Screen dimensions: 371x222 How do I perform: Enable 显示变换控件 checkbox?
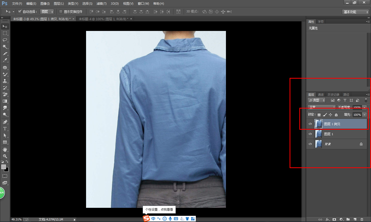coord(61,12)
